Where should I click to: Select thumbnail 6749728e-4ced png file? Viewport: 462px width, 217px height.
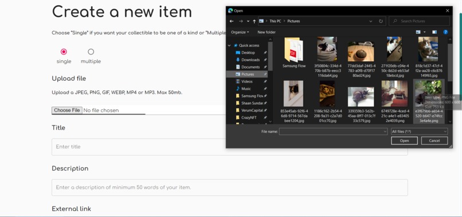394,94
